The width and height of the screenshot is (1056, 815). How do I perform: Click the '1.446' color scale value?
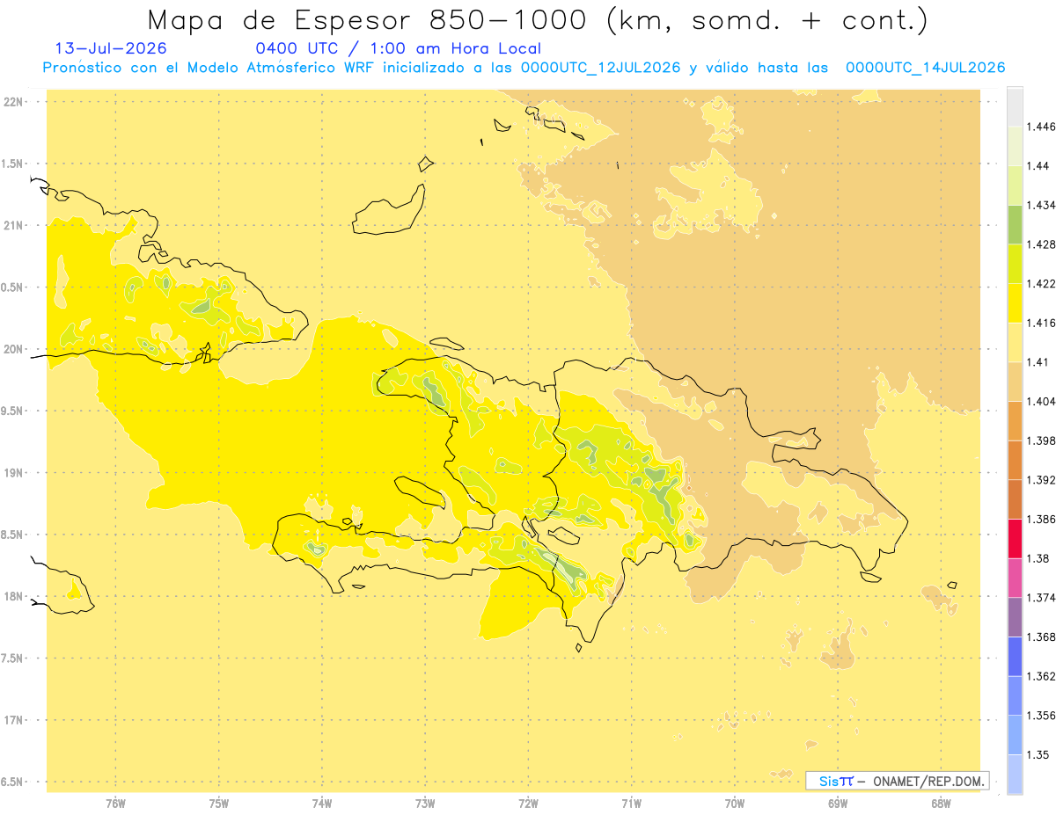click(x=1042, y=127)
